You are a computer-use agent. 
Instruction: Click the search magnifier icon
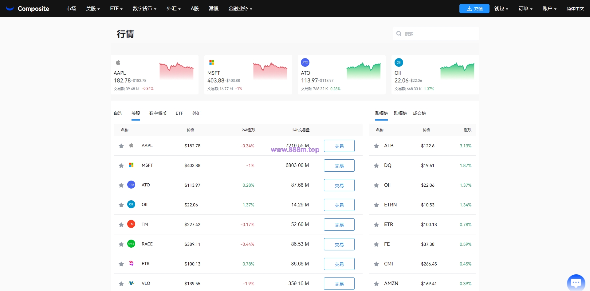point(399,34)
